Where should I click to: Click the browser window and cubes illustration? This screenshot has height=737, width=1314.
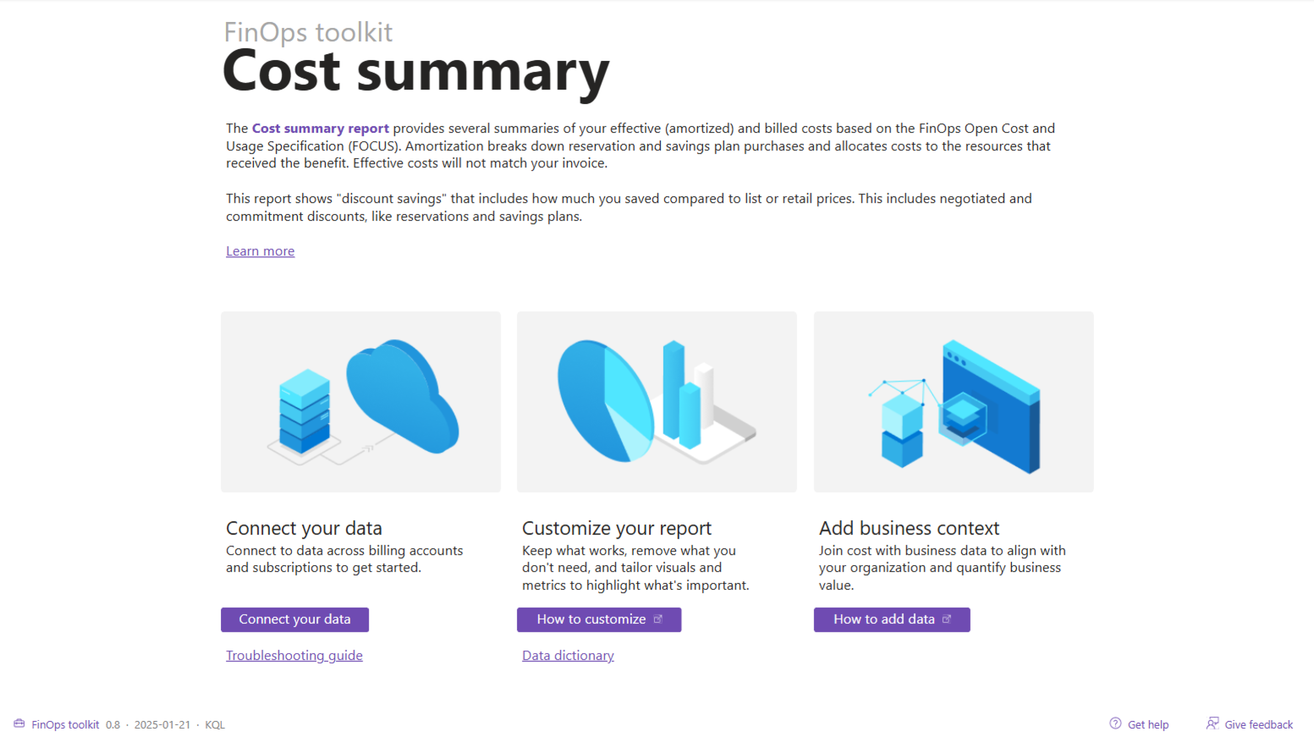click(953, 402)
